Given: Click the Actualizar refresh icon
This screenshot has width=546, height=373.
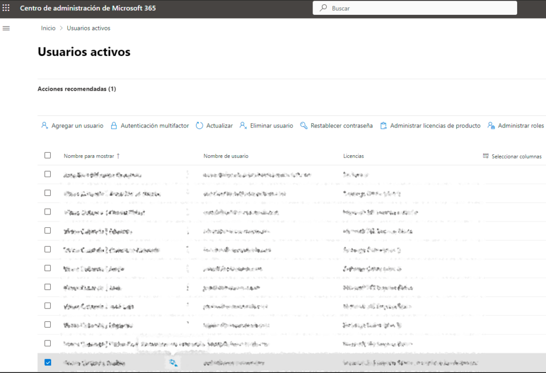Looking at the screenshot, I should (x=199, y=125).
